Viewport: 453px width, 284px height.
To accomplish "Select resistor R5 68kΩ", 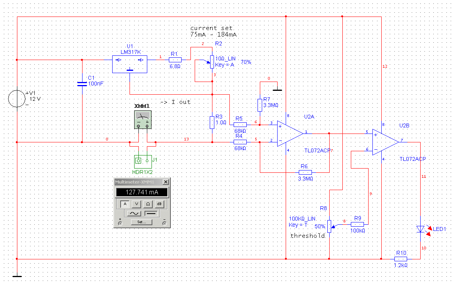I will pyautogui.click(x=240, y=125).
